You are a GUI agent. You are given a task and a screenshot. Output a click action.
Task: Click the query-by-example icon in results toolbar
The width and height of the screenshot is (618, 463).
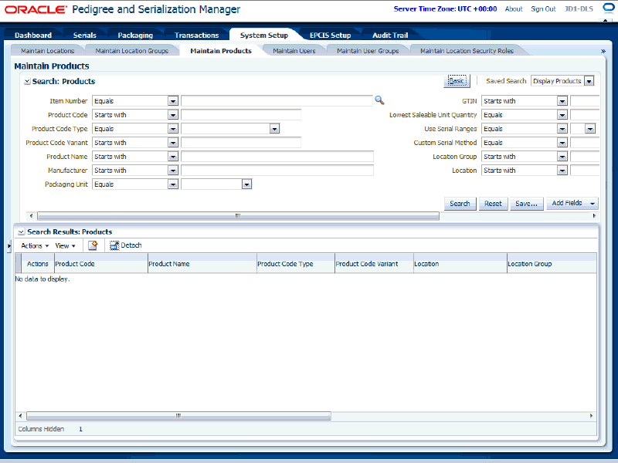(93, 245)
